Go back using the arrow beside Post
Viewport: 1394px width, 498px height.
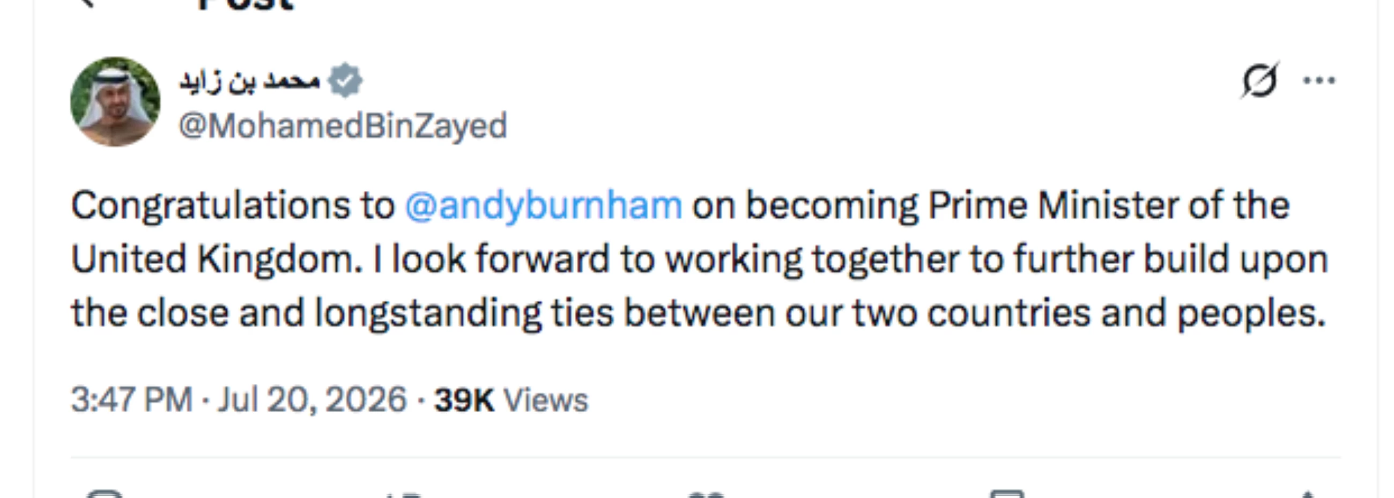86,3
